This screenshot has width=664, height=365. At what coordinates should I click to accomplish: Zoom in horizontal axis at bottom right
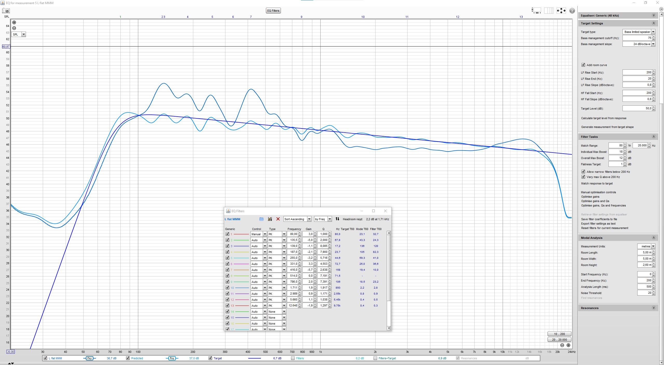pyautogui.click(x=568, y=345)
